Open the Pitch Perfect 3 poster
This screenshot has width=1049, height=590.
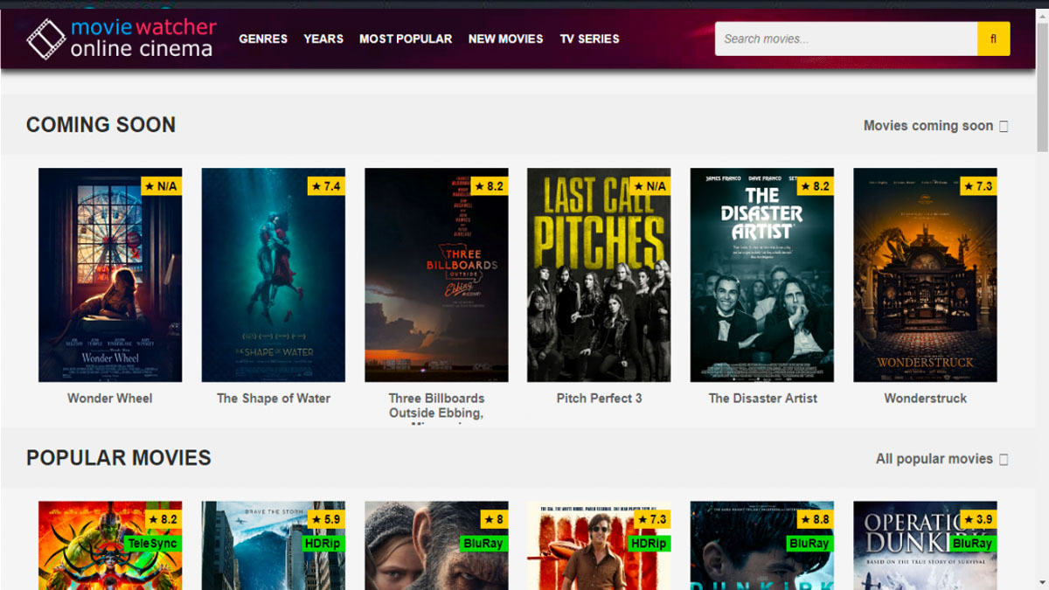(x=599, y=275)
